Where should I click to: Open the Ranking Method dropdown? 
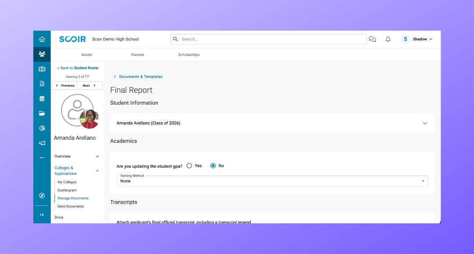click(x=423, y=180)
